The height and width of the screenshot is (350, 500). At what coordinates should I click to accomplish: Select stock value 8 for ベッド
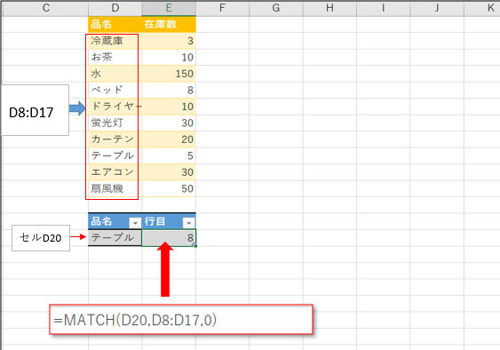(x=169, y=90)
